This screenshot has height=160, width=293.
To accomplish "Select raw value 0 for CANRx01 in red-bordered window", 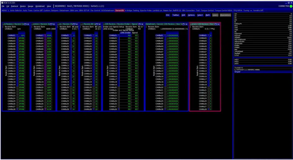I will coord(211,36).
